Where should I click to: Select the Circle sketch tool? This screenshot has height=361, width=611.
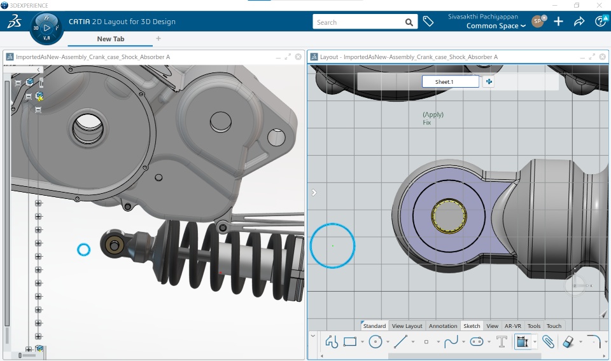[x=376, y=342]
